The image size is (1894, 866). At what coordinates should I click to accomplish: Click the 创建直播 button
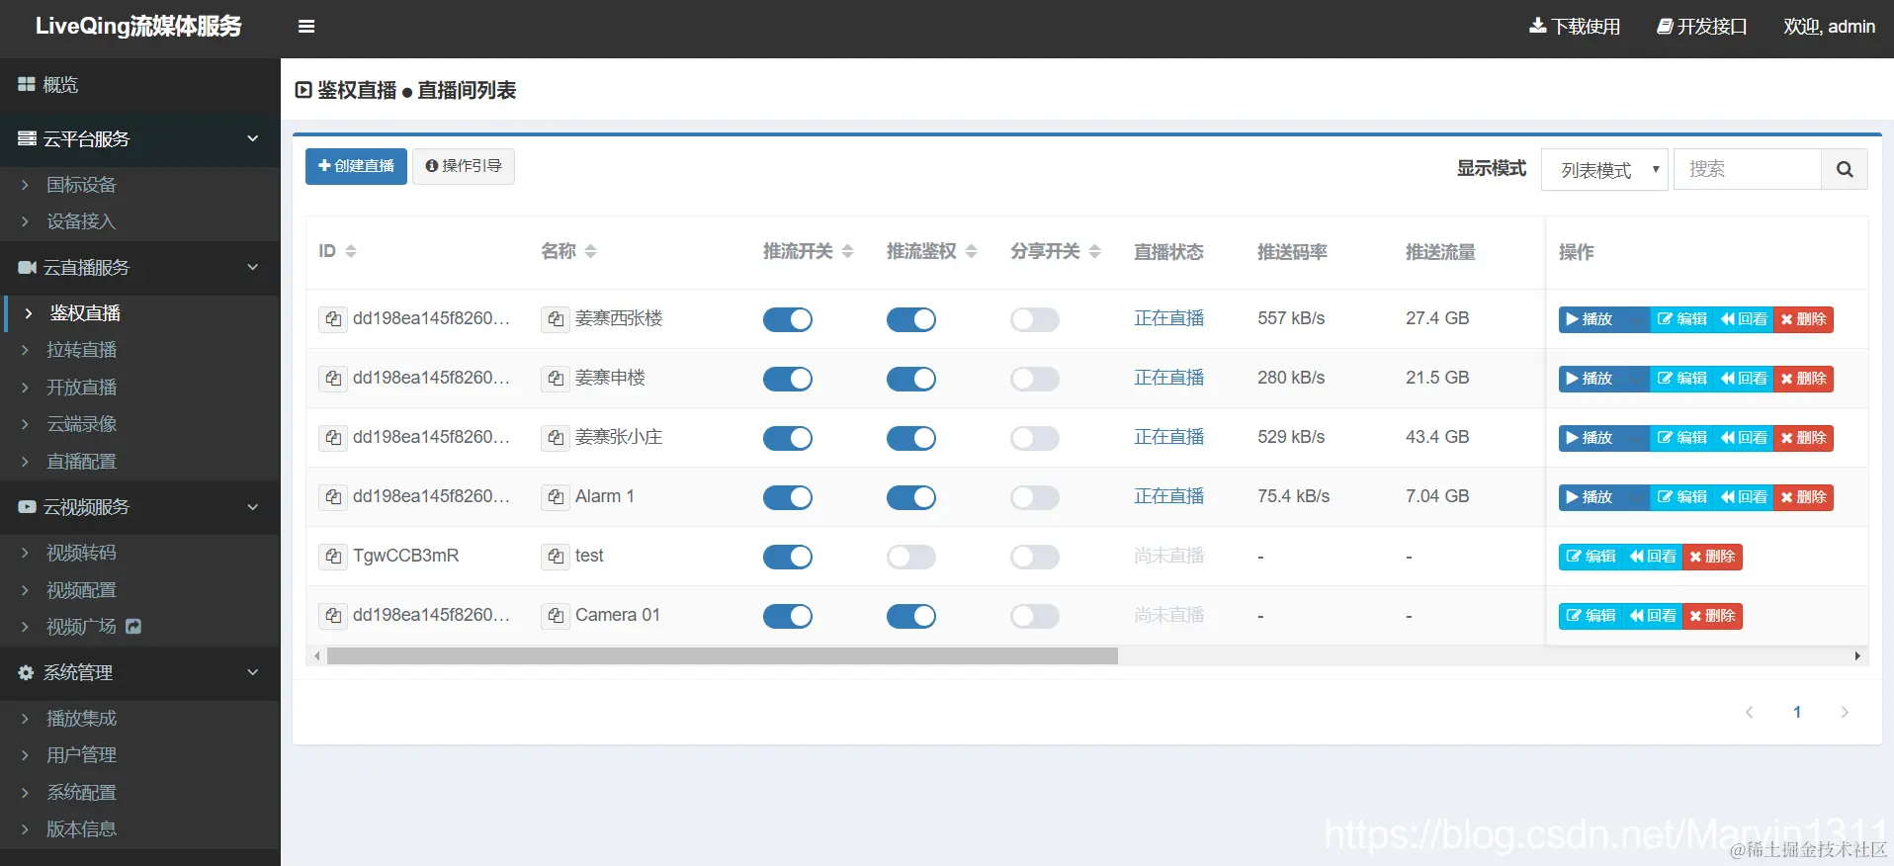pyautogui.click(x=356, y=166)
